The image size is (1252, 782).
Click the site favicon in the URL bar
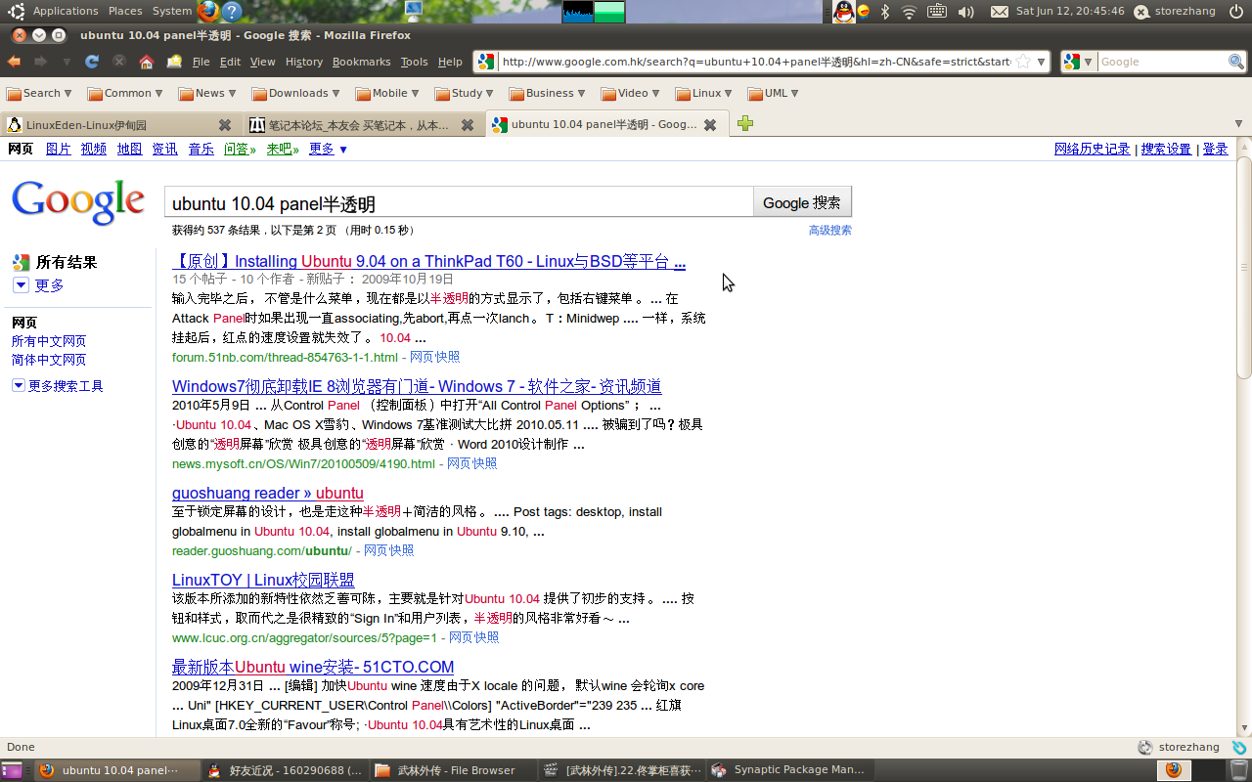coord(486,62)
